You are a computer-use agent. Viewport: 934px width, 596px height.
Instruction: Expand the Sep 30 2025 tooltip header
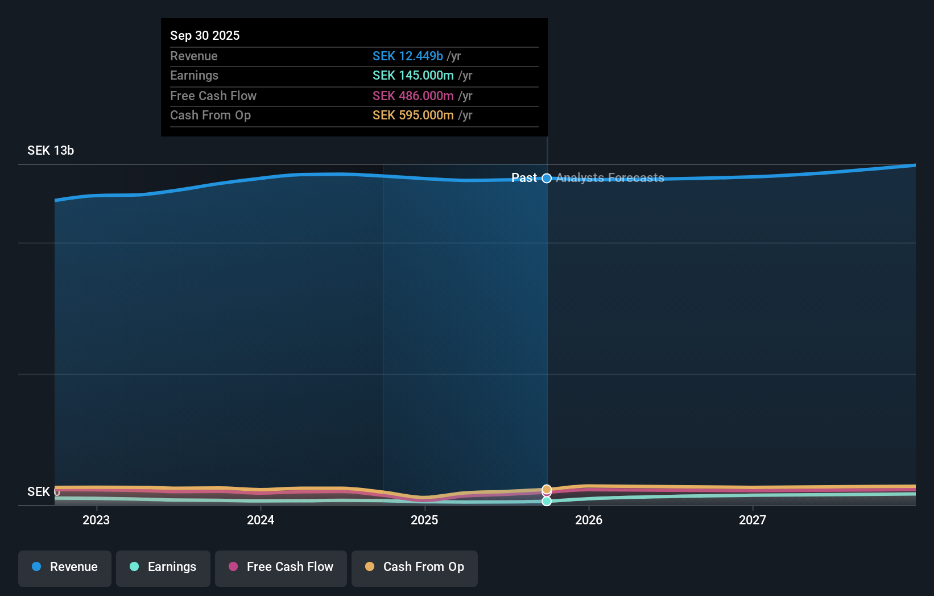pyautogui.click(x=205, y=35)
